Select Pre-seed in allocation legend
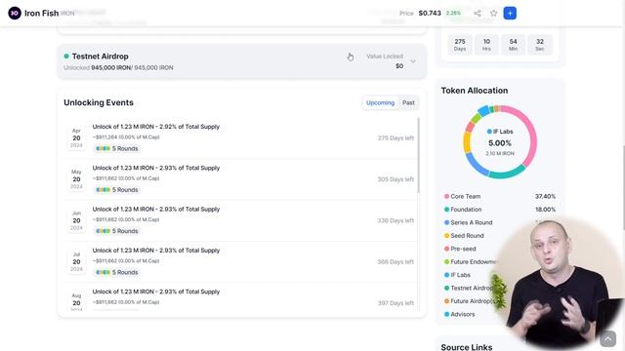625x351 pixels. (x=460, y=249)
